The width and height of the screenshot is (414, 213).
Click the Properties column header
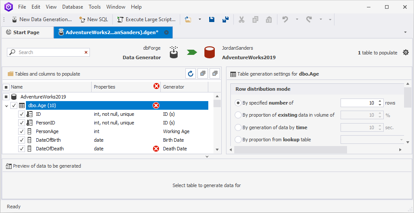pos(126,87)
